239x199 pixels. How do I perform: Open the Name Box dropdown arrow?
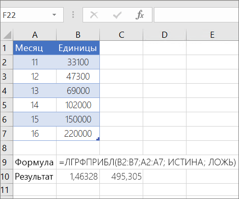coord(54,15)
